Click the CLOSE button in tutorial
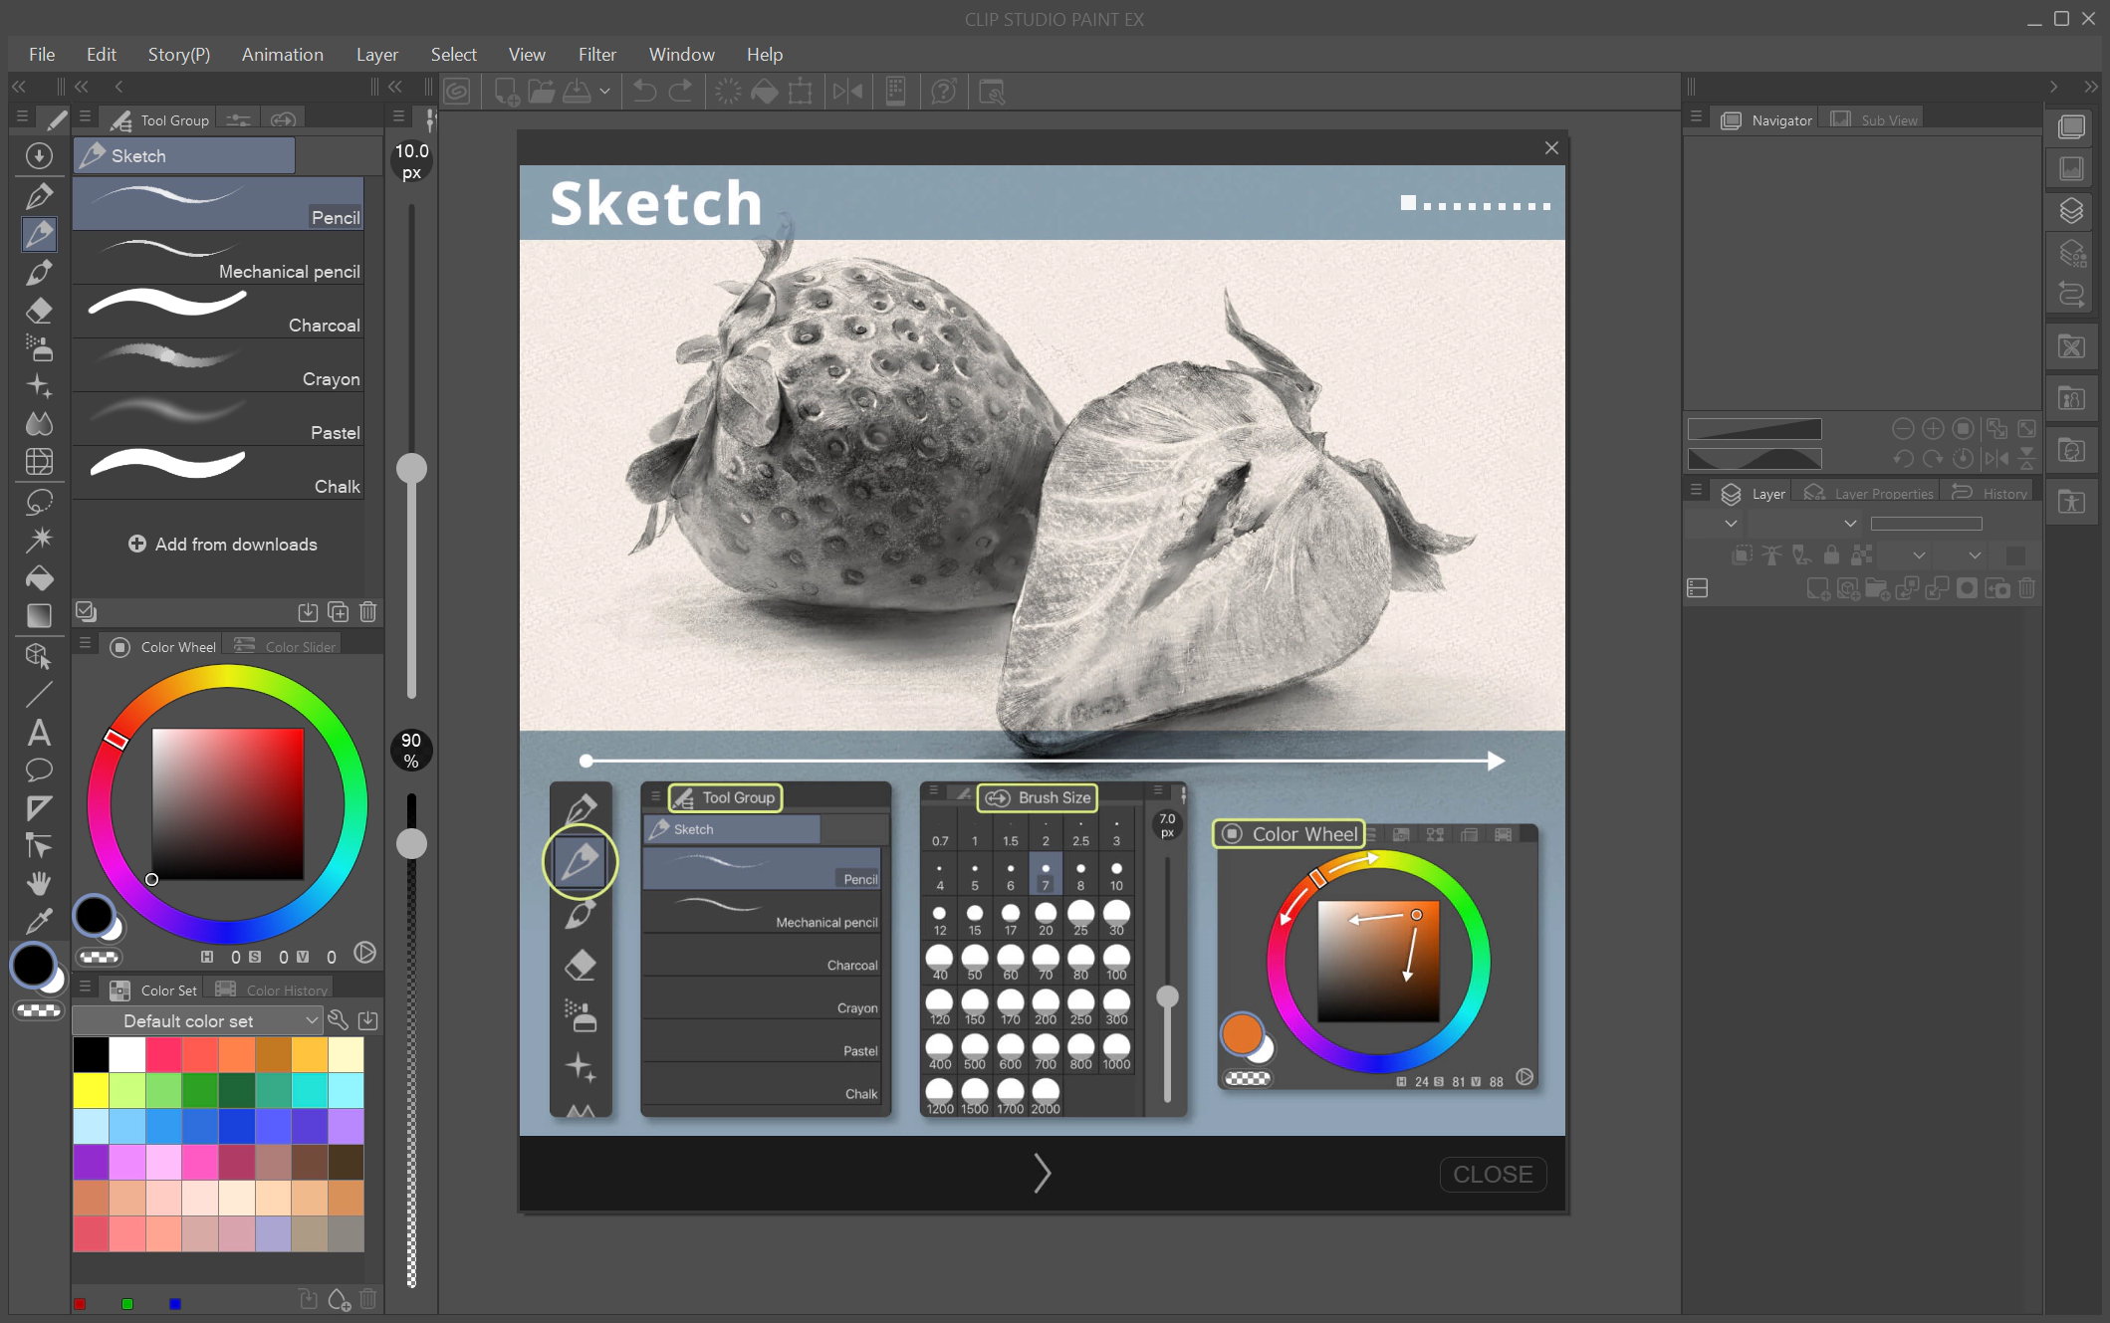Image resolution: width=2110 pixels, height=1323 pixels. coord(1493,1175)
